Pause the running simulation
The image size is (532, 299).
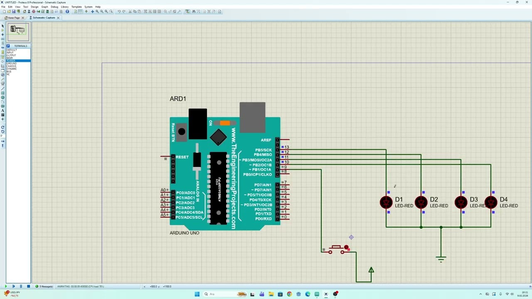pyautogui.click(x=21, y=286)
